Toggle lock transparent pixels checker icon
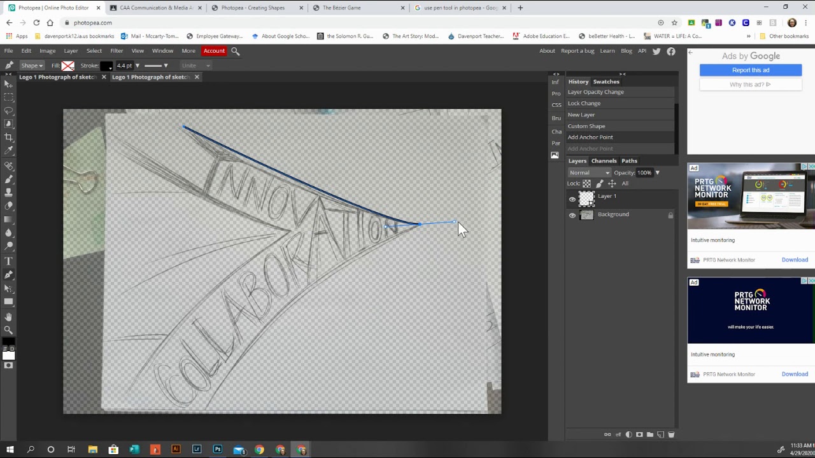The image size is (815, 458). [587, 184]
